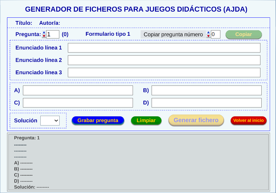Select the answer D) input field
Viewport: 276px width, 193px height.
pos(206,103)
